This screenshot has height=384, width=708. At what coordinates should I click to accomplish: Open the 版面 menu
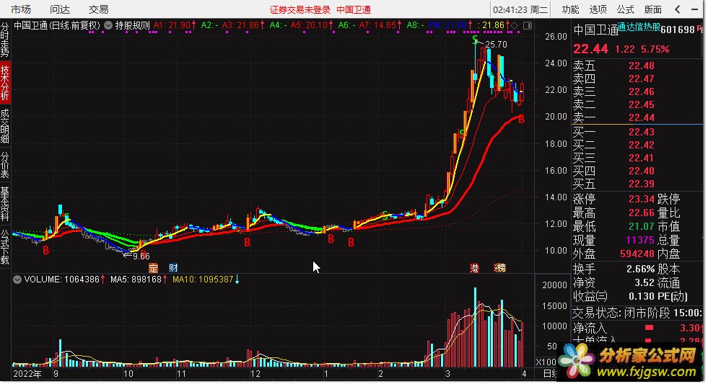coord(653,9)
